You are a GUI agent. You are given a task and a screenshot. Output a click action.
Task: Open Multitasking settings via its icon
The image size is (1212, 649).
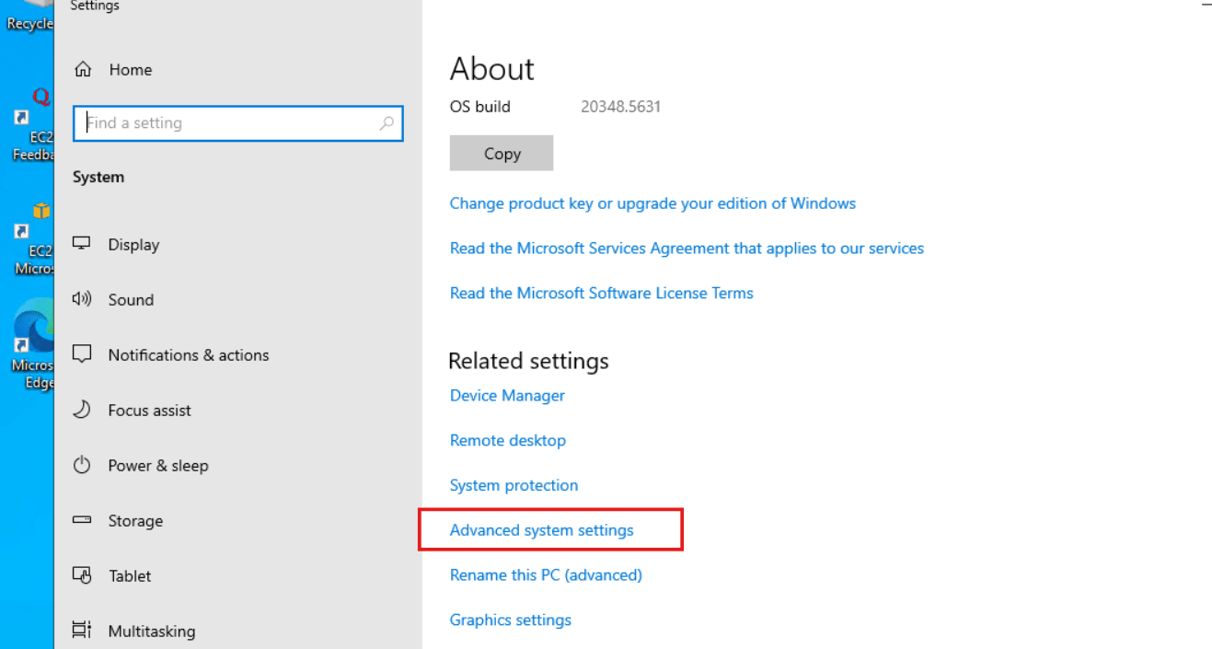click(x=82, y=631)
